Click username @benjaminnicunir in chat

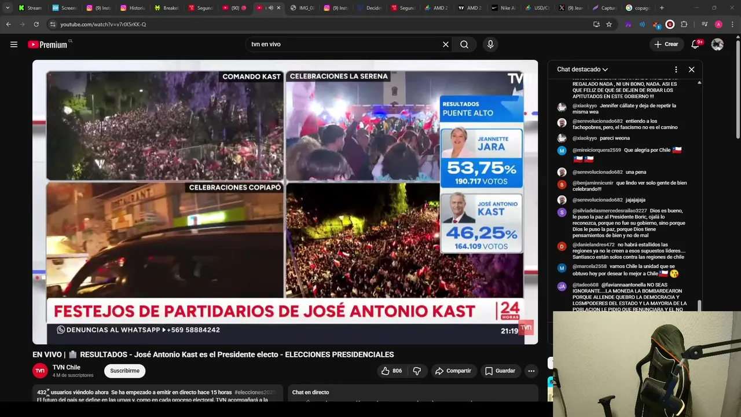(x=593, y=183)
